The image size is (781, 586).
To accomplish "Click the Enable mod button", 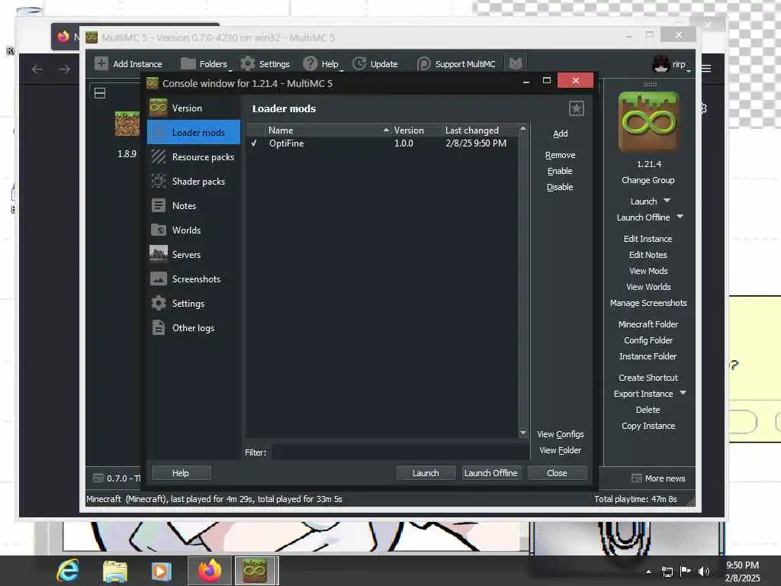I will coord(561,171).
